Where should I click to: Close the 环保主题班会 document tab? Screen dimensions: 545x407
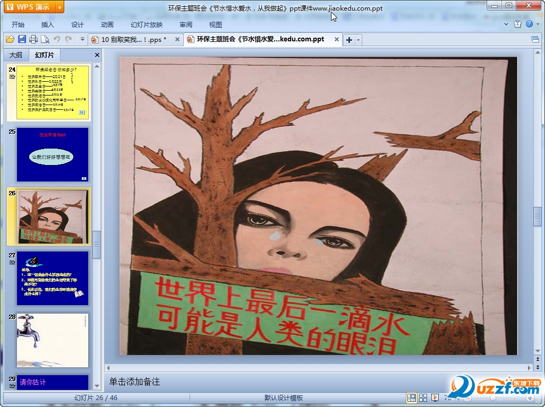(x=336, y=39)
